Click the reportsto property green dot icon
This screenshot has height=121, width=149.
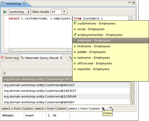(75, 69)
